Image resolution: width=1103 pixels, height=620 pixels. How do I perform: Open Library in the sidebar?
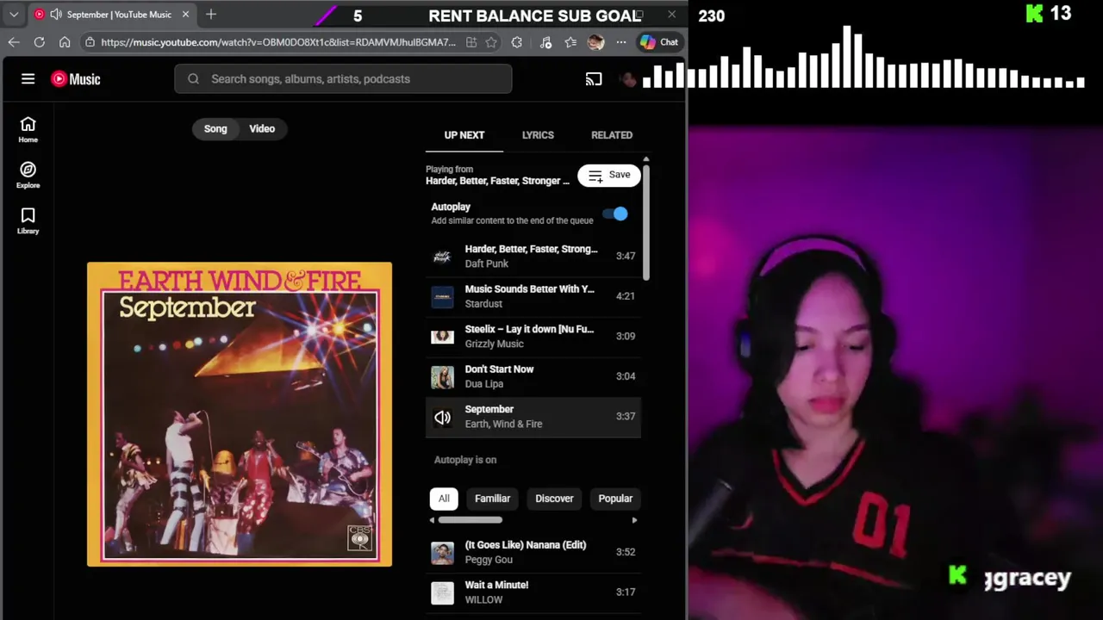(28, 221)
